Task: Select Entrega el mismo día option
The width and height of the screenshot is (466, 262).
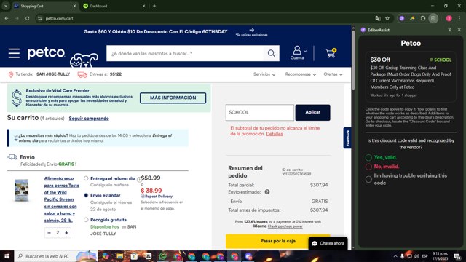Action: [x=86, y=178]
